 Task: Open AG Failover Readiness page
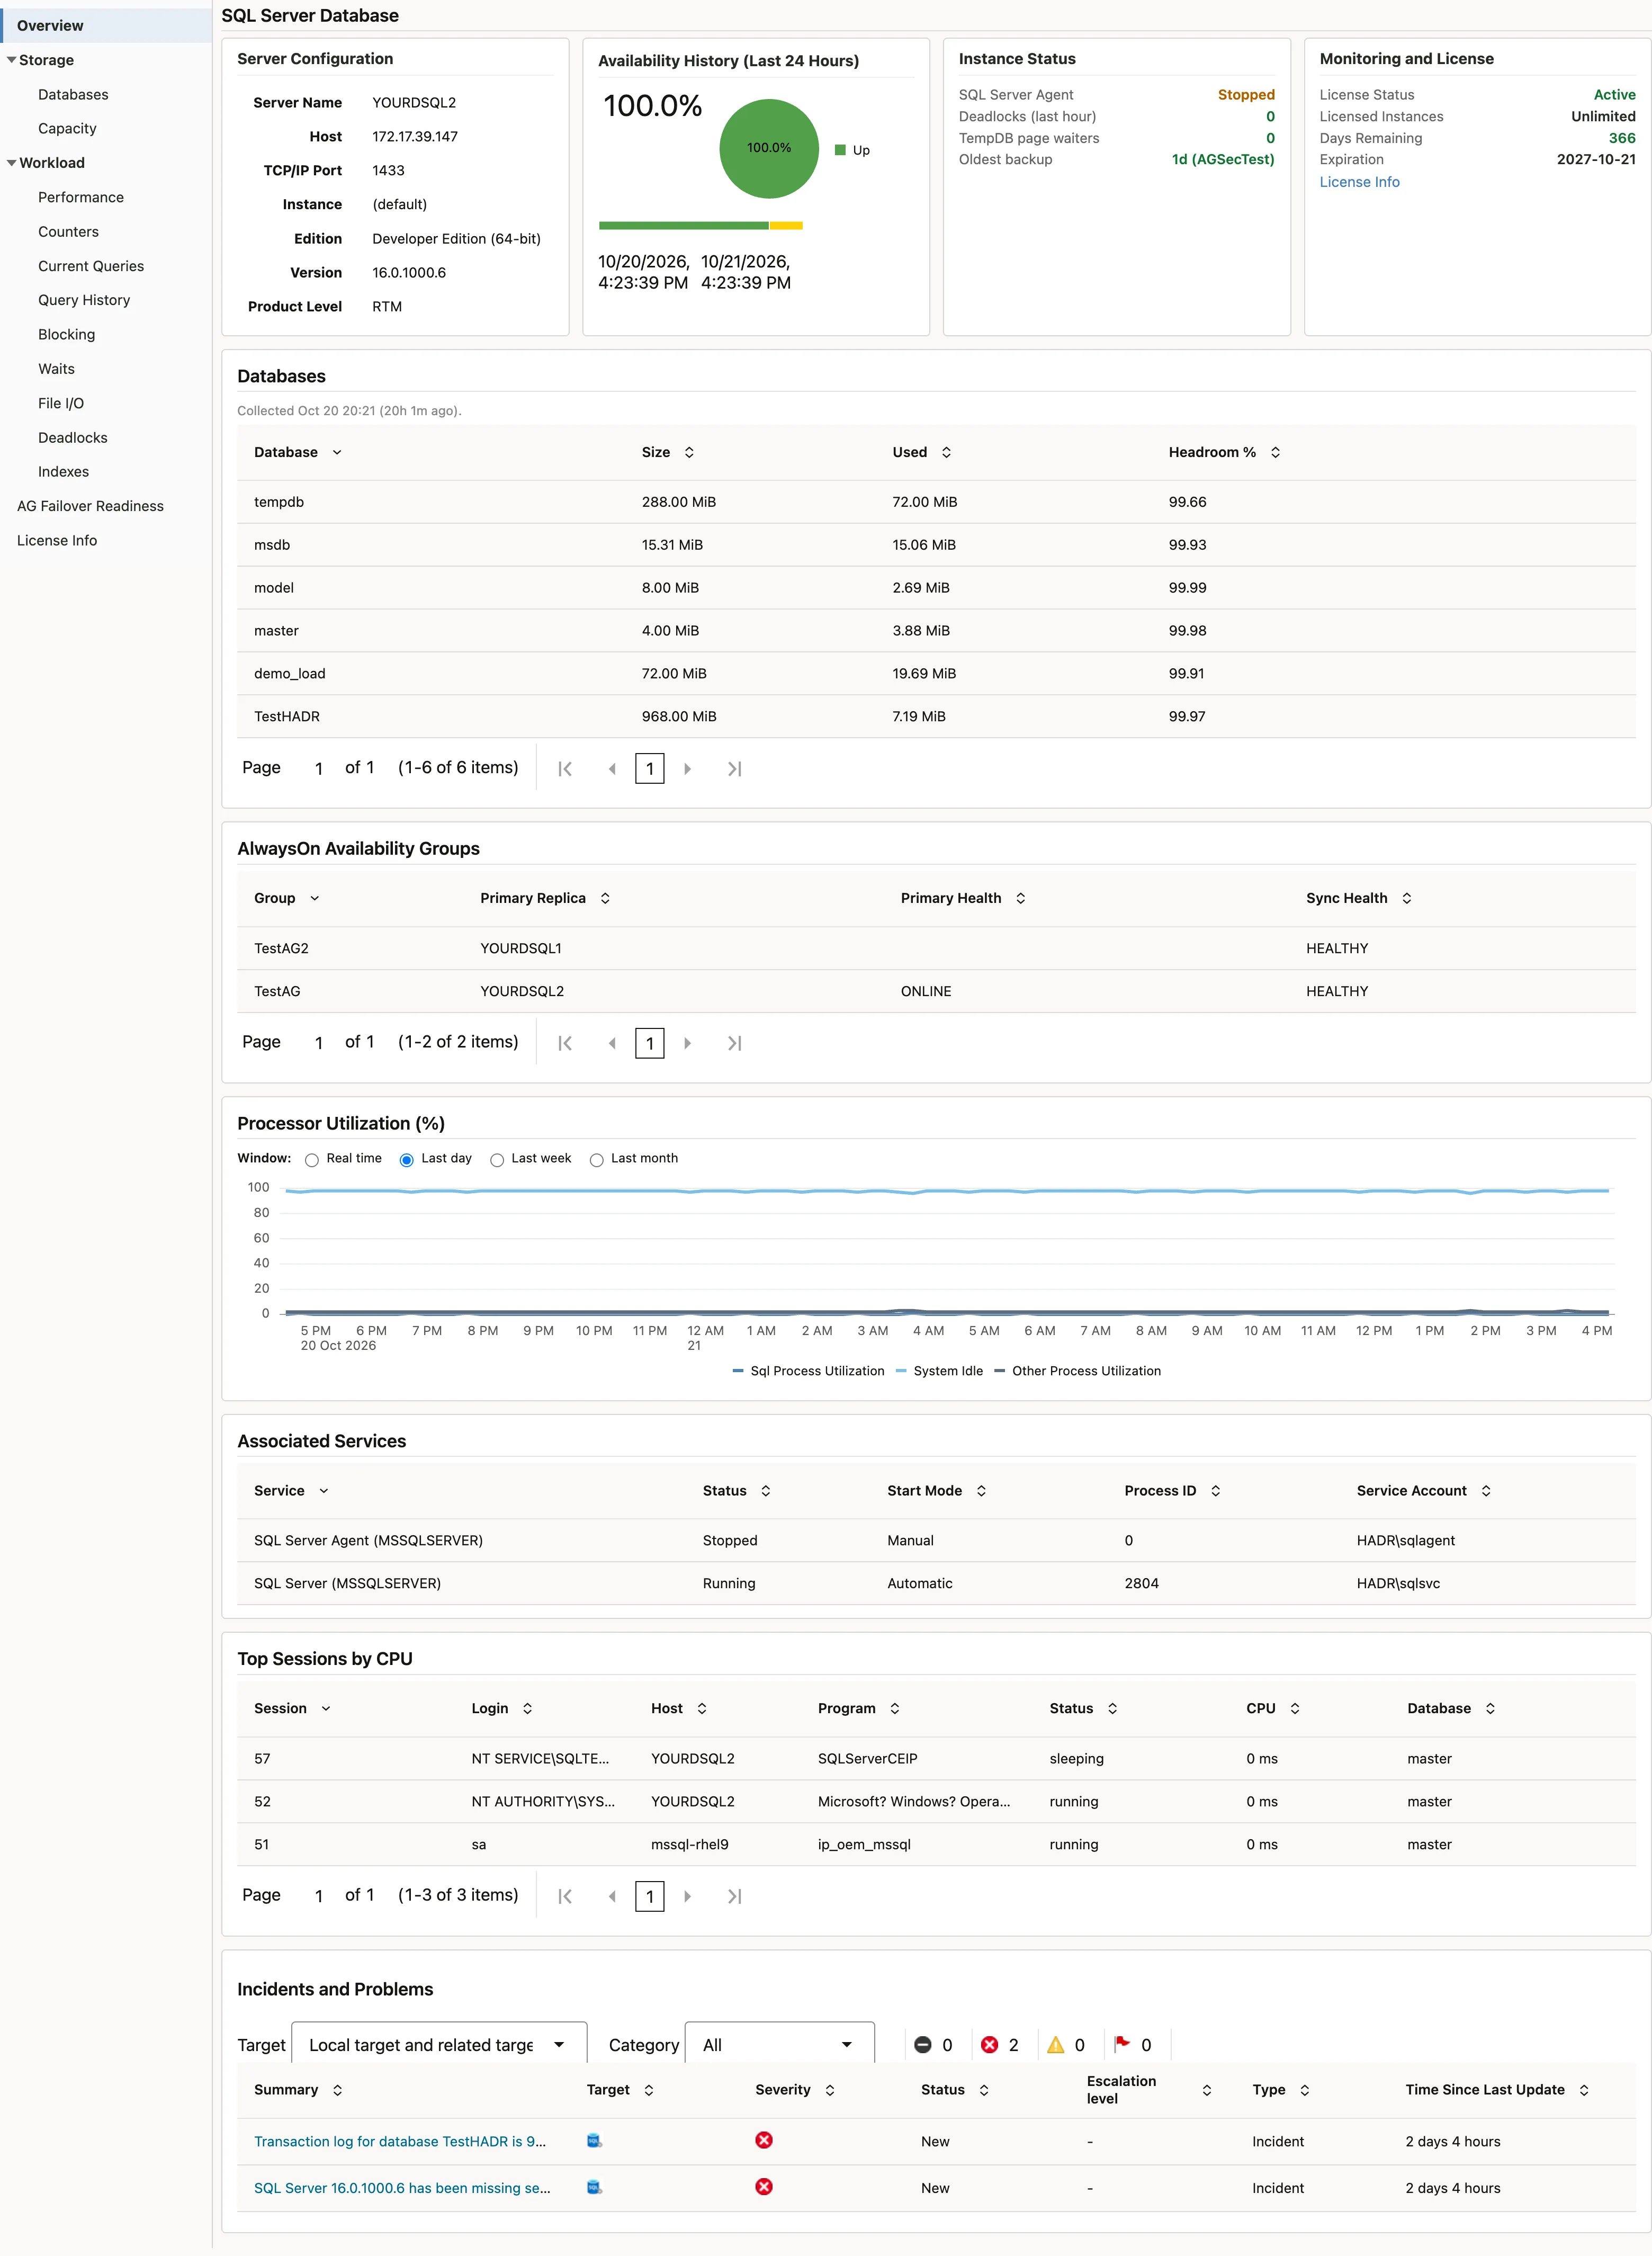click(x=90, y=506)
